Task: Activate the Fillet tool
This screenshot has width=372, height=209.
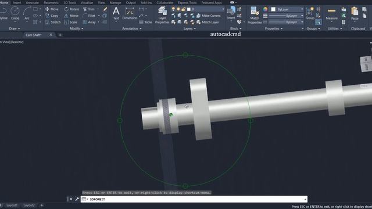Action: pos(89,16)
